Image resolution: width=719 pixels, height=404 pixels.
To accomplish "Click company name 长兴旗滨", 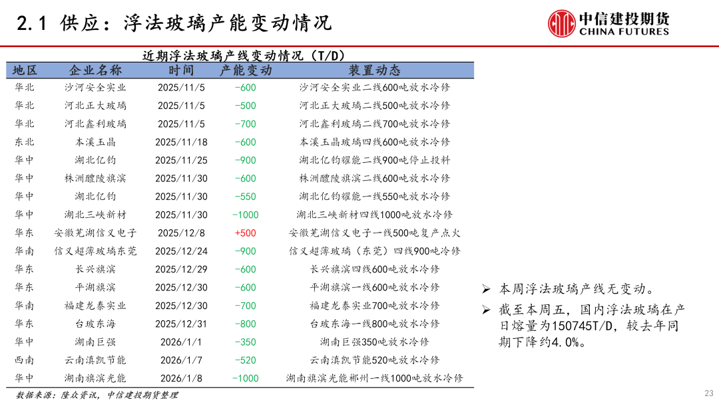I will click(95, 269).
